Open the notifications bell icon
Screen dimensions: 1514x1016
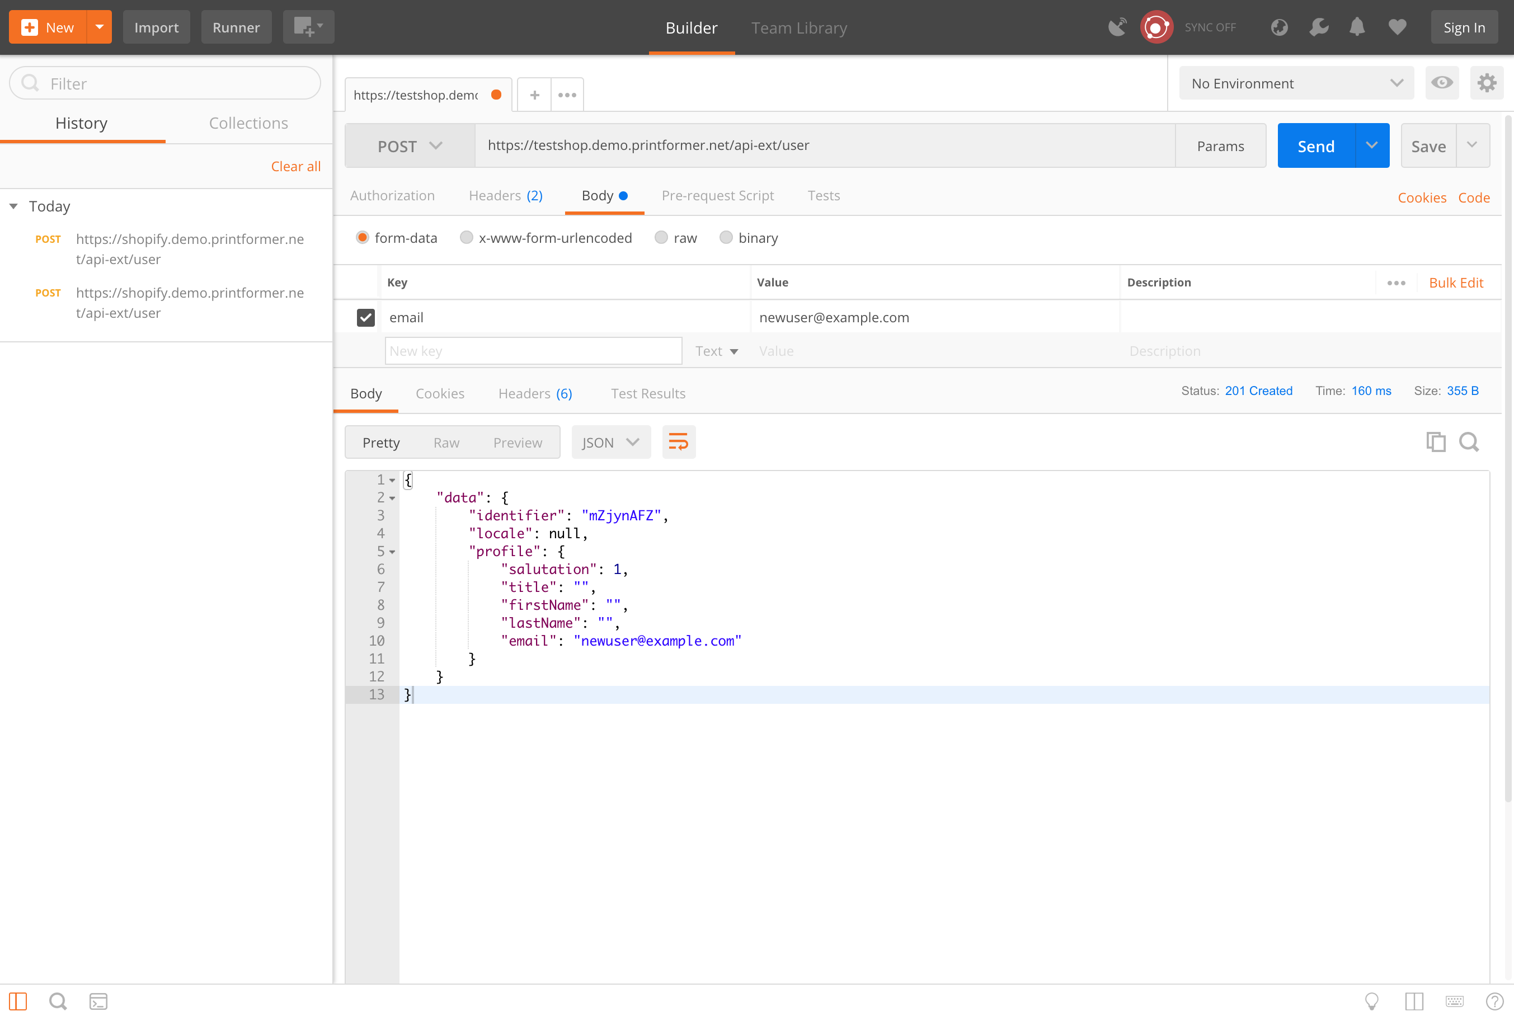click(x=1357, y=27)
